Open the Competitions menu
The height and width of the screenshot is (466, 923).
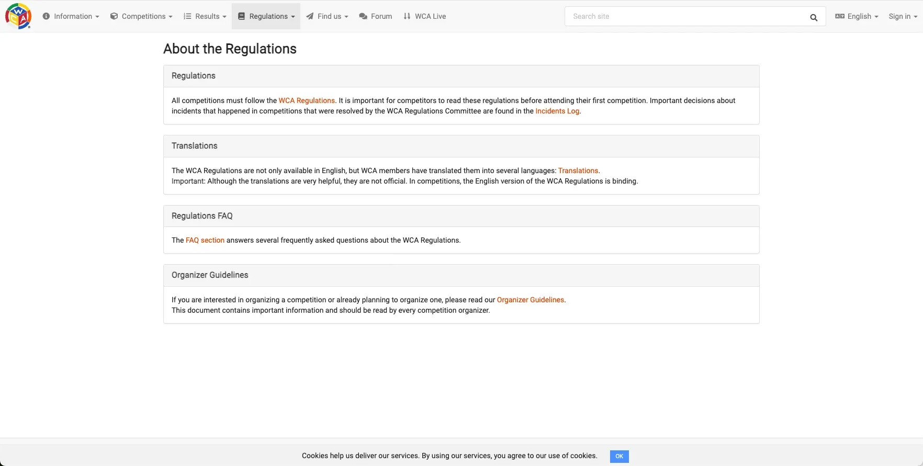[x=141, y=16]
